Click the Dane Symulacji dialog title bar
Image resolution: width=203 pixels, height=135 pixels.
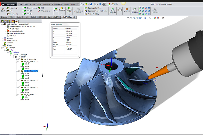(x=65, y=24)
